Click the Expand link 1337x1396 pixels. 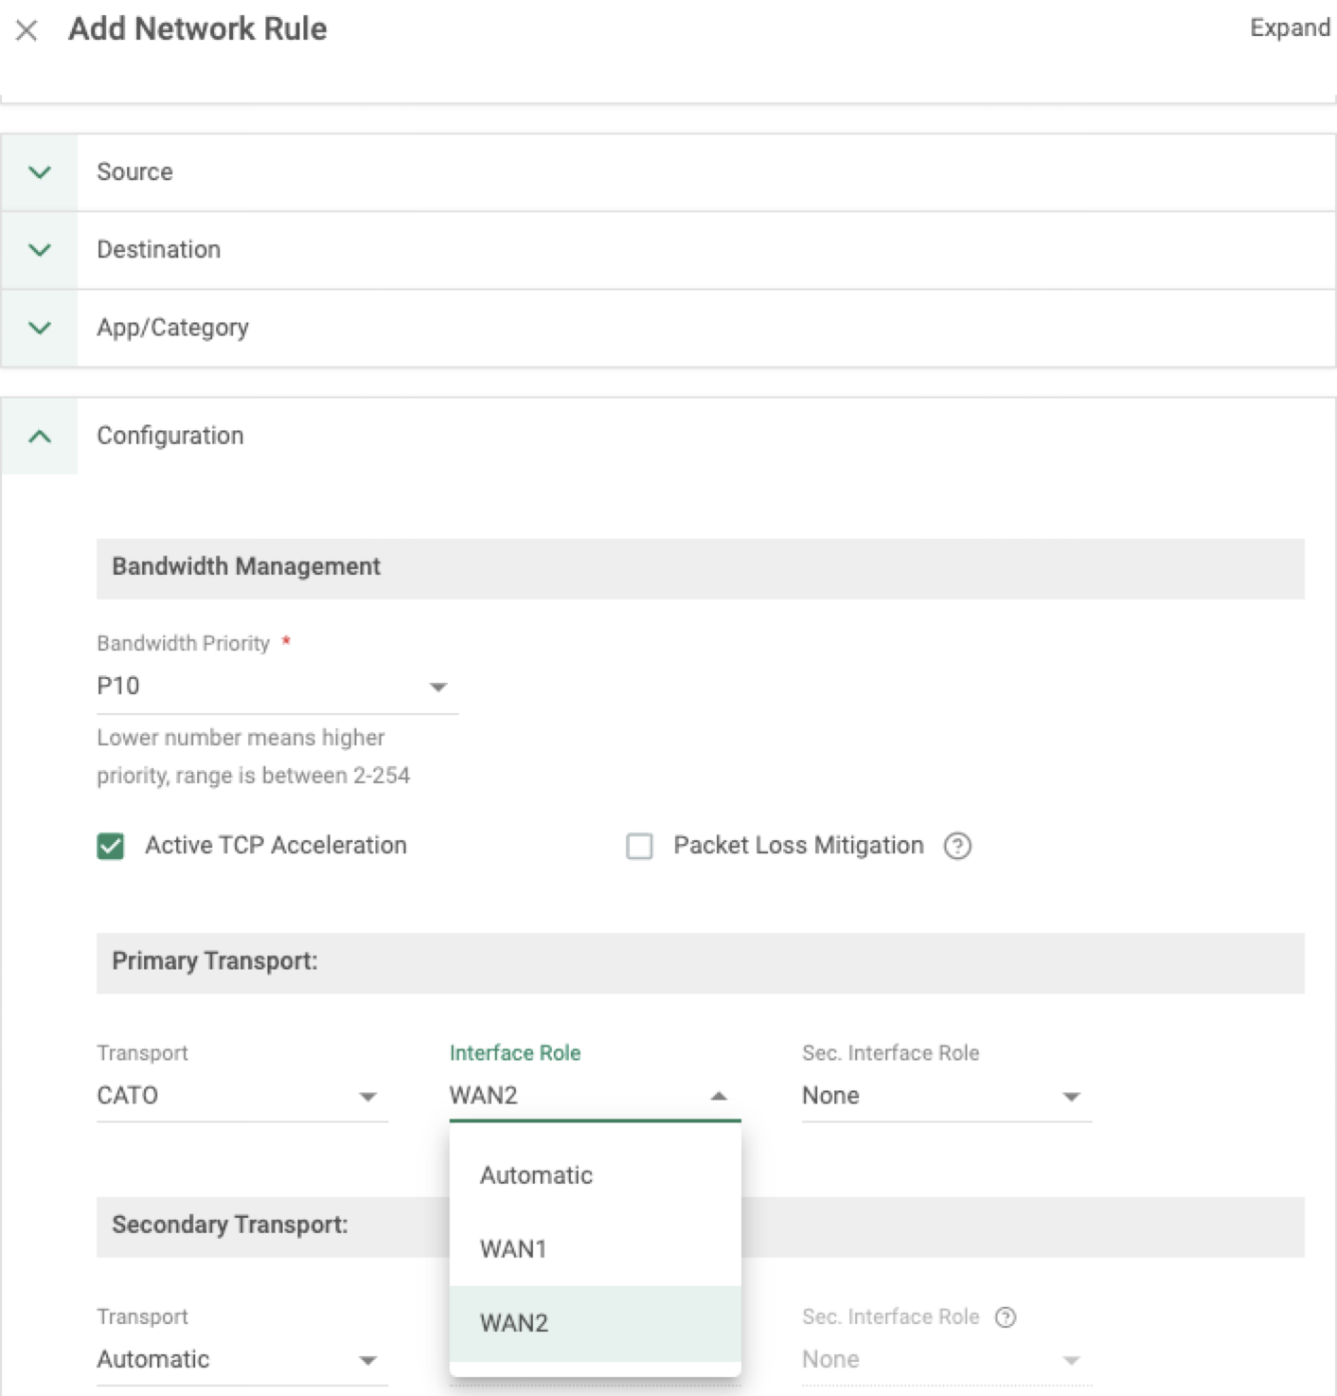[1290, 28]
